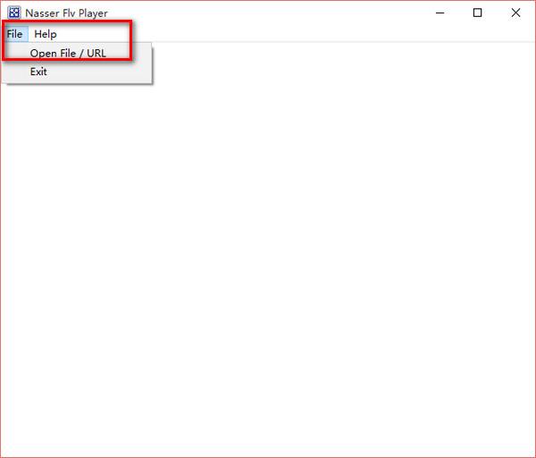Image resolution: width=536 pixels, height=458 pixels.
Task: Select Exit from the File menu
Action: (77, 72)
